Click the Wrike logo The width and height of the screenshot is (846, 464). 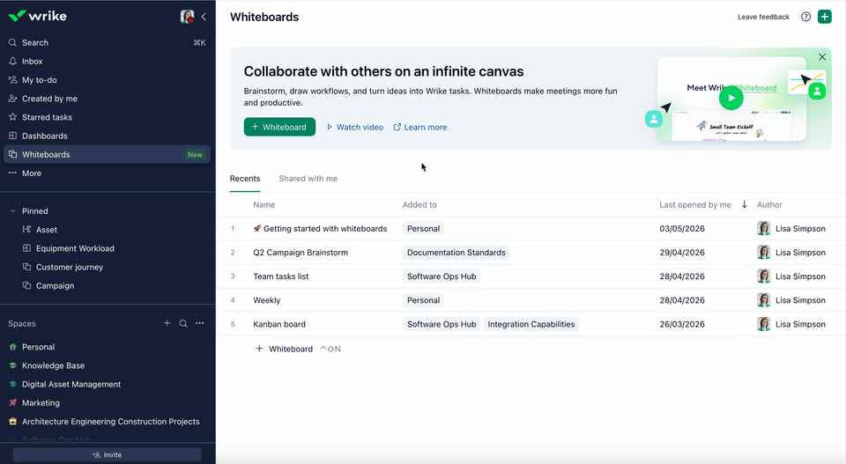pyautogui.click(x=37, y=16)
